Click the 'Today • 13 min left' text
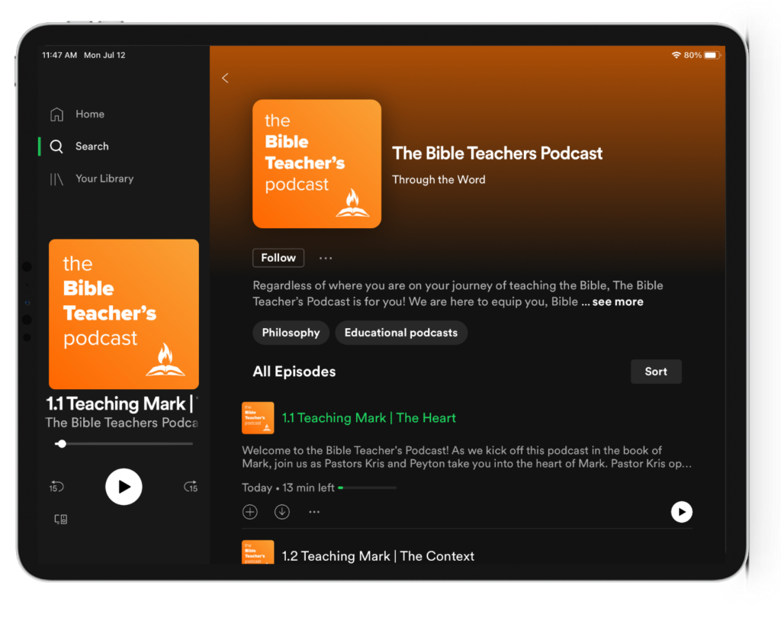 [288, 488]
